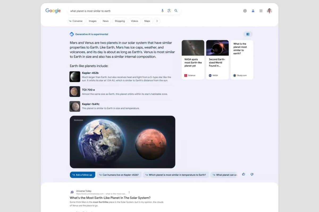Image resolution: width=319 pixels, height=212 pixels.
Task: Click the Study.com source icon
Action: coord(235,76)
